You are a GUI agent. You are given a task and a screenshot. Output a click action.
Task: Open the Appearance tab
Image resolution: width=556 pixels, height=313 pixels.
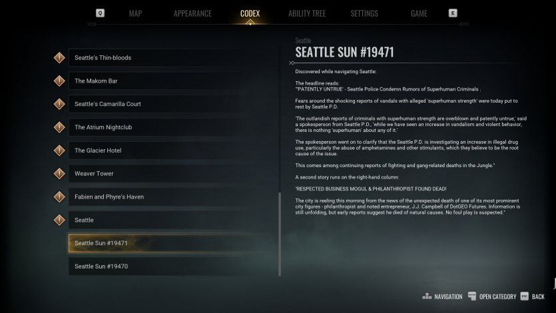[192, 13]
